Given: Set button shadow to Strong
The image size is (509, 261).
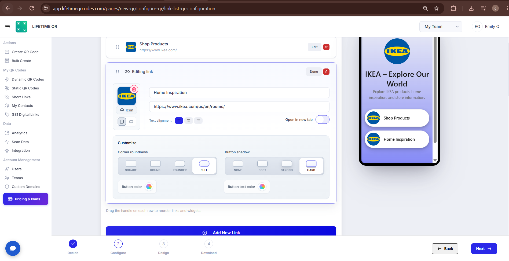Looking at the screenshot, I should point(287,166).
